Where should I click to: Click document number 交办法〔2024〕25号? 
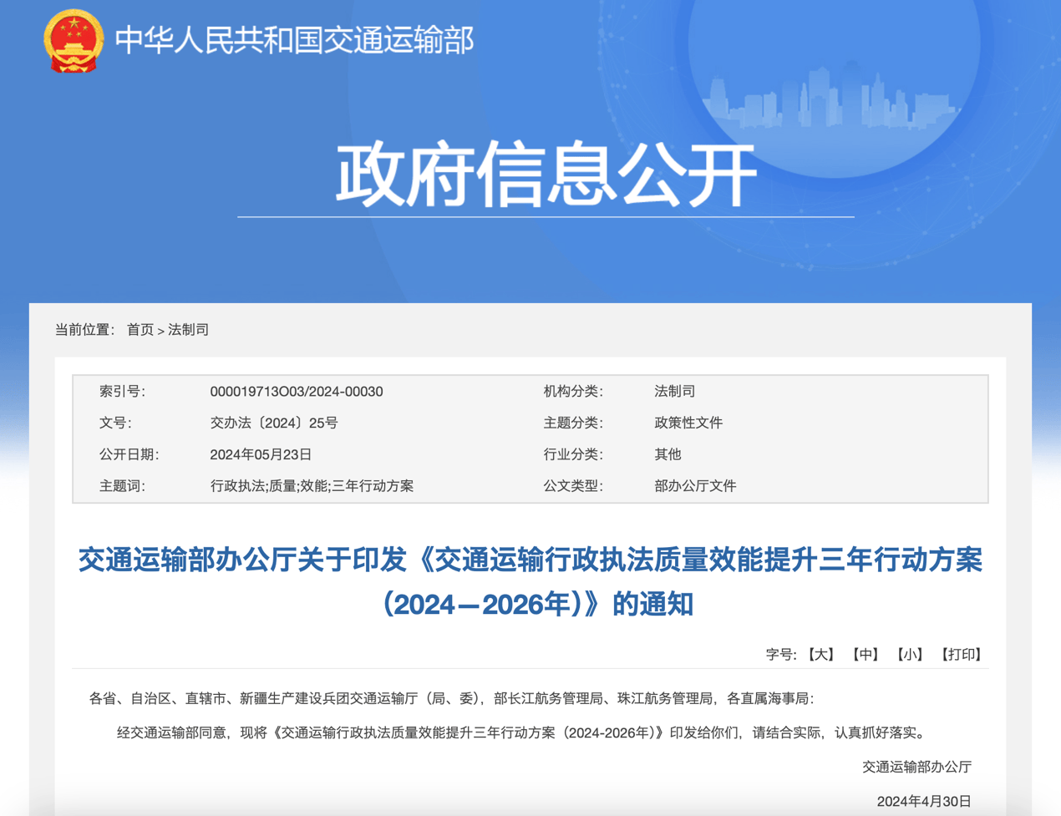coord(273,423)
